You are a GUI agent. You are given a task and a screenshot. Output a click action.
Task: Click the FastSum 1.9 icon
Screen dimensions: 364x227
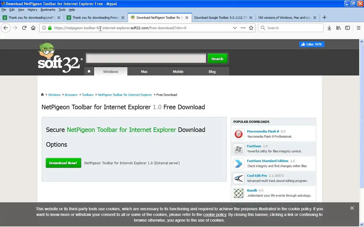[x=238, y=149]
